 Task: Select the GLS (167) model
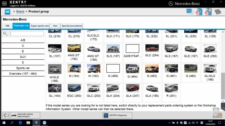[x=171, y=53]
